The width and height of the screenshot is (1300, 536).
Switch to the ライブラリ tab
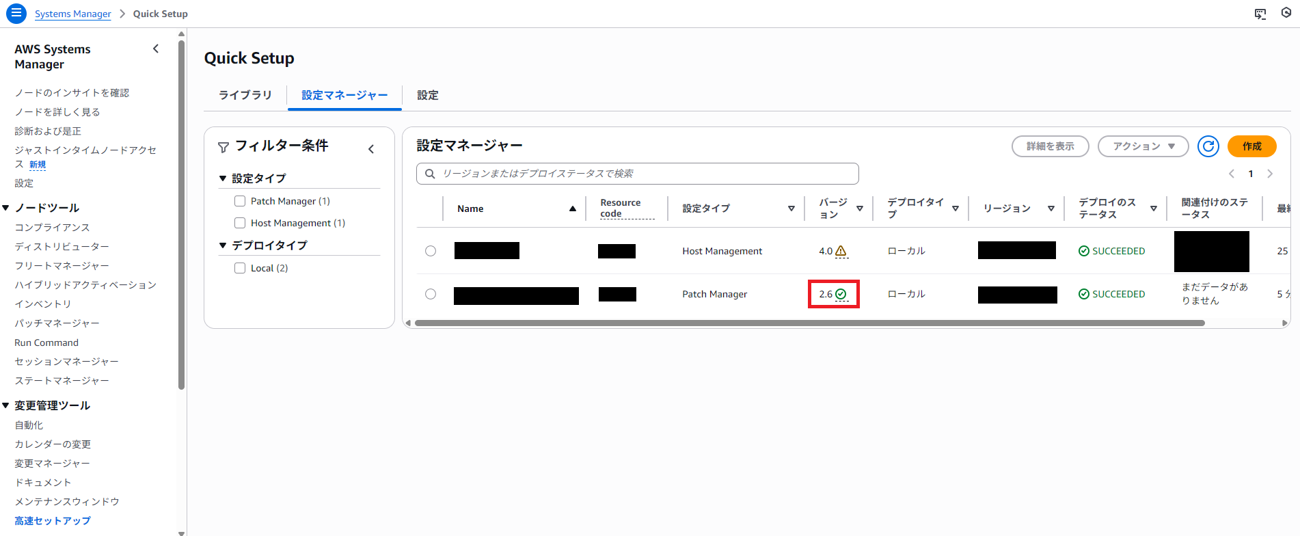click(245, 95)
